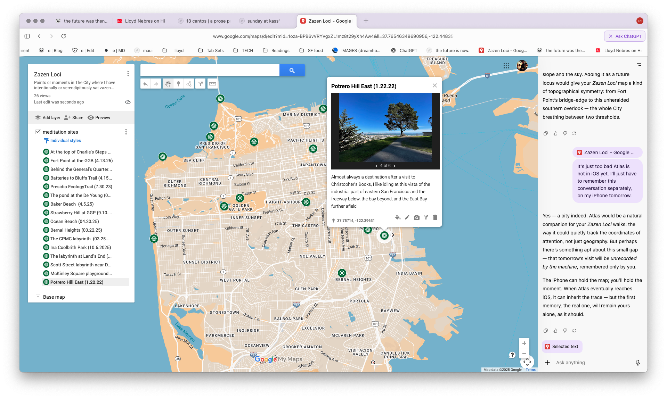Select Baker Beach in the places list
Screen dimensions: 667x398
tap(72, 204)
